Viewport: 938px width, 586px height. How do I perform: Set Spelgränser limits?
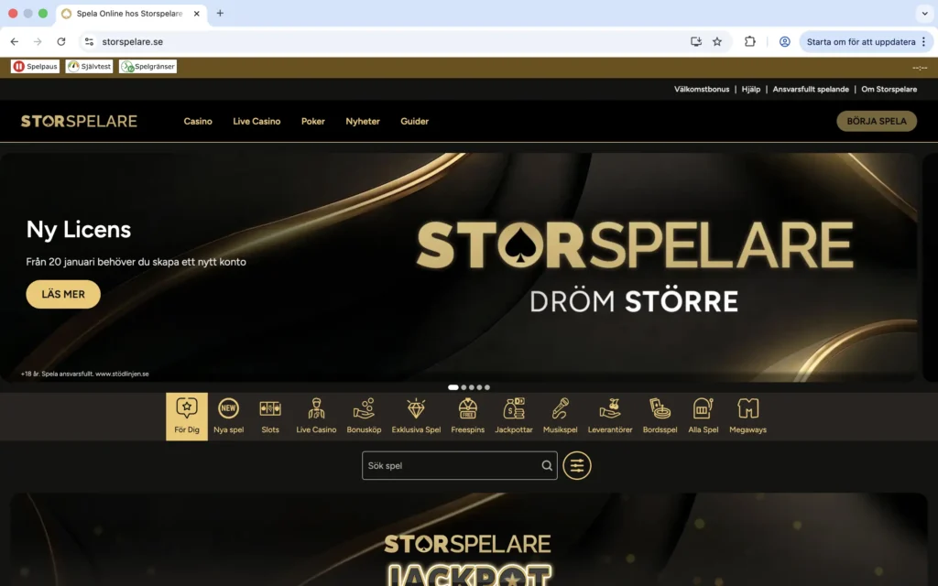(x=147, y=65)
